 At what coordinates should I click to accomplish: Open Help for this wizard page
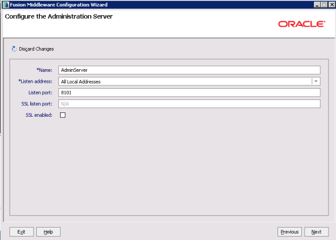[x=49, y=232]
